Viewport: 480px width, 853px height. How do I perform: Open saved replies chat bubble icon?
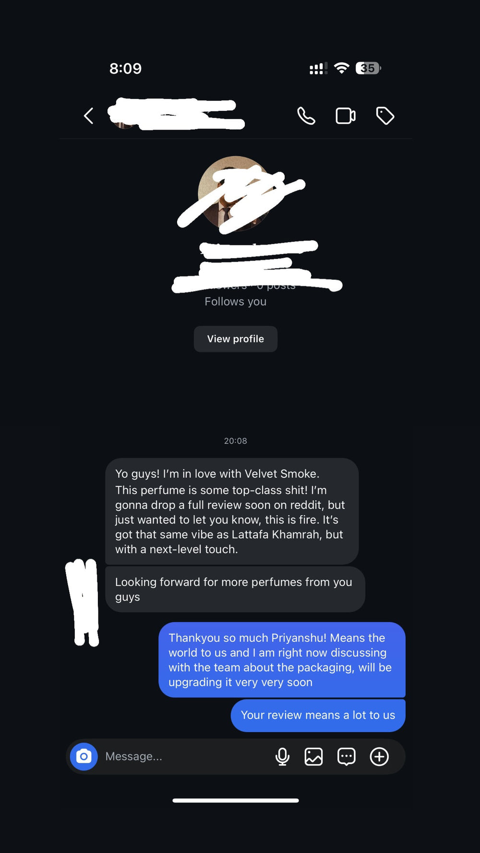(346, 757)
